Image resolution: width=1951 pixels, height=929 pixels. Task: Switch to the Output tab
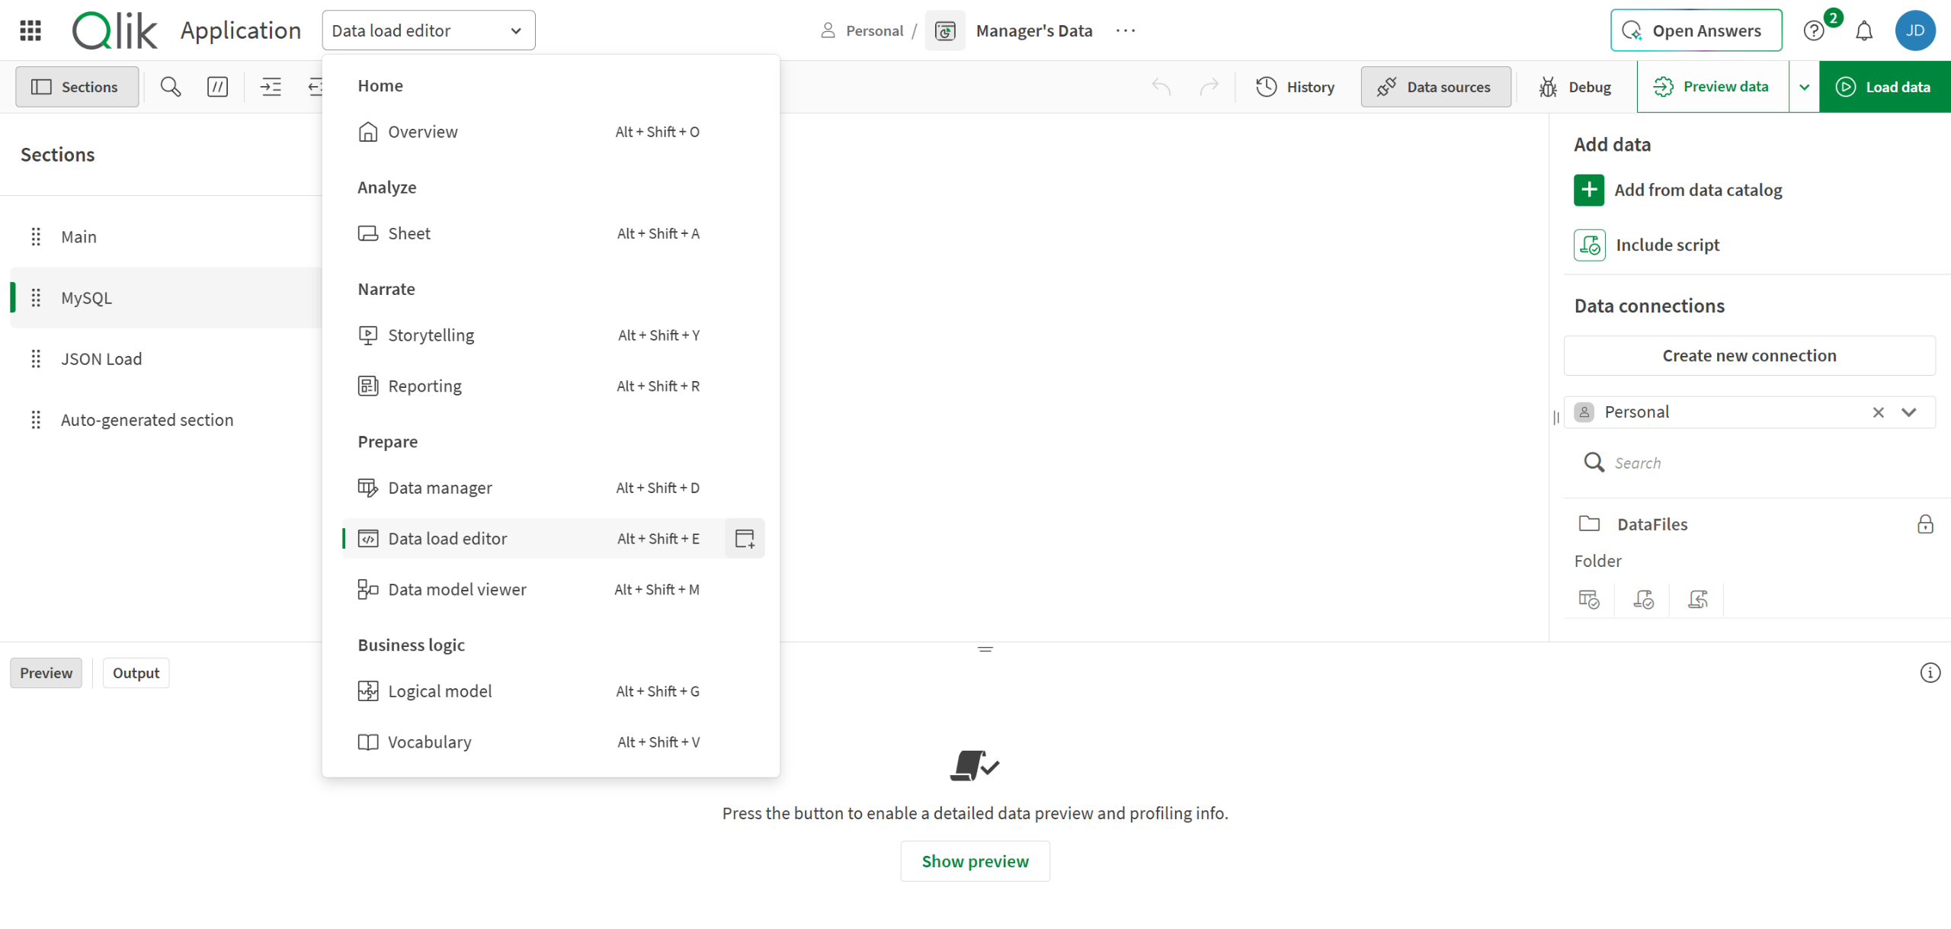click(x=136, y=673)
